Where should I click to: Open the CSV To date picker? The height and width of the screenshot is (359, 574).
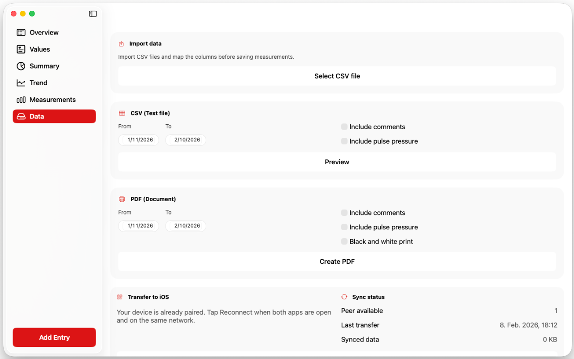point(186,140)
